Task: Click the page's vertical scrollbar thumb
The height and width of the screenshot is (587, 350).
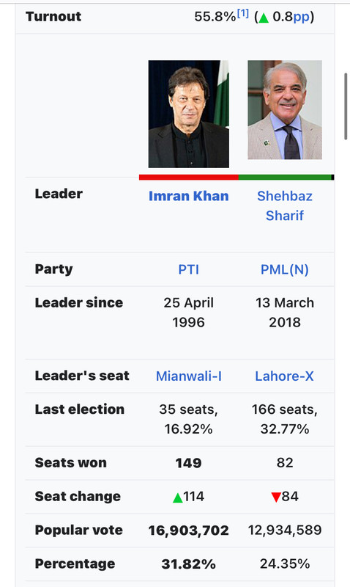Action: click(346, 106)
